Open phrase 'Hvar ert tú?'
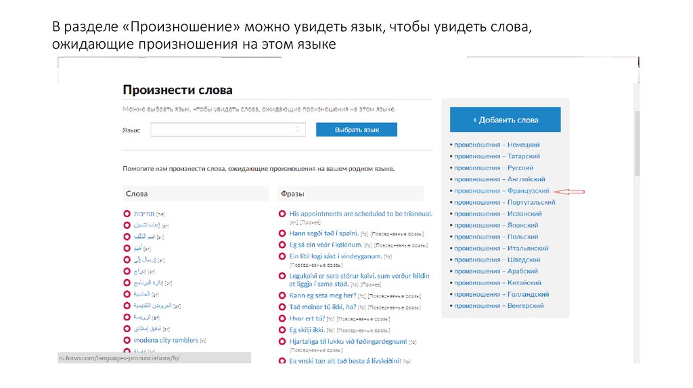The image size is (693, 388). pyautogui.click(x=307, y=318)
